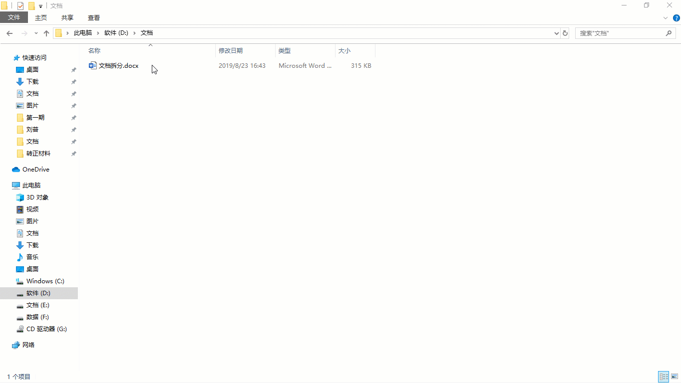Image resolution: width=681 pixels, height=383 pixels.
Task: Switch to details view layout
Action: (664, 377)
